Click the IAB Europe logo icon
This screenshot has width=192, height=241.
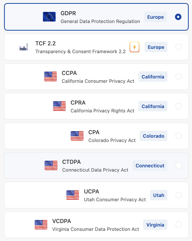click(x=24, y=47)
